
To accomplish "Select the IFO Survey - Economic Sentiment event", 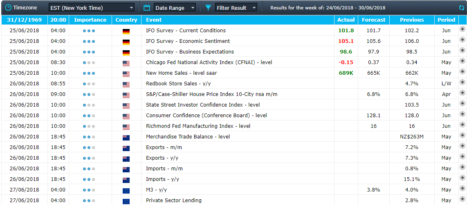I will [188, 41].
